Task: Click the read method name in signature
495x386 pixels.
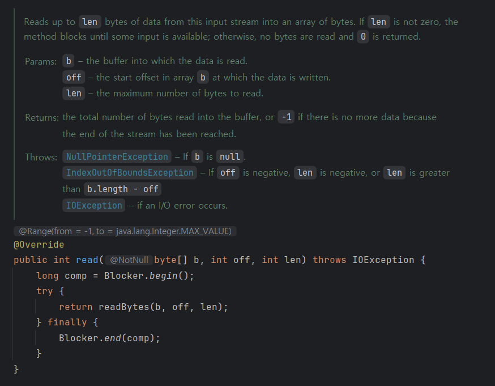Action: click(x=87, y=260)
